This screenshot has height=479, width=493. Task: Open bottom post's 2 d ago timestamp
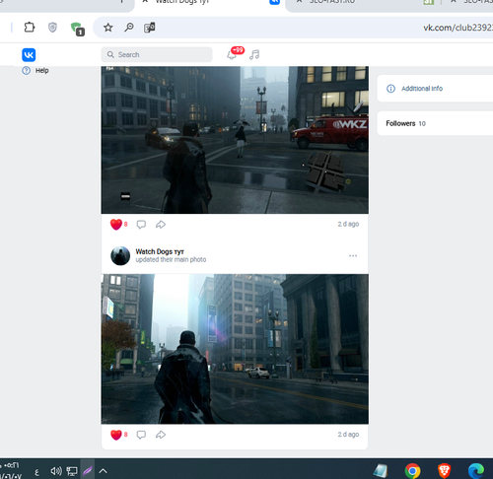click(x=348, y=435)
